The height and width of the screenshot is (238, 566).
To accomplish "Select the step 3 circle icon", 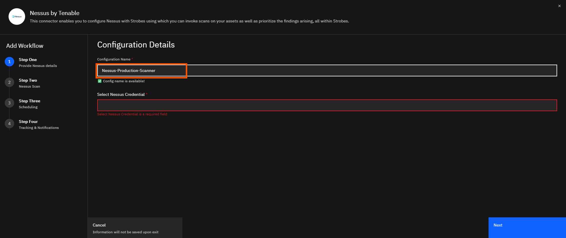I will point(9,103).
